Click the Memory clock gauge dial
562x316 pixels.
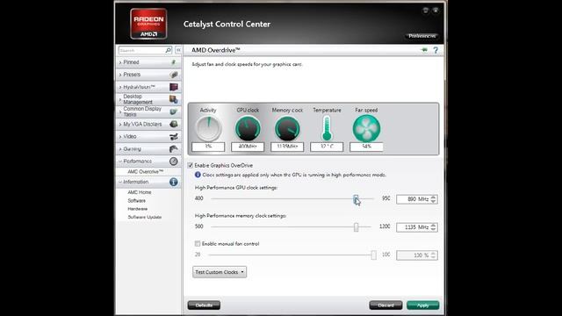click(x=287, y=128)
